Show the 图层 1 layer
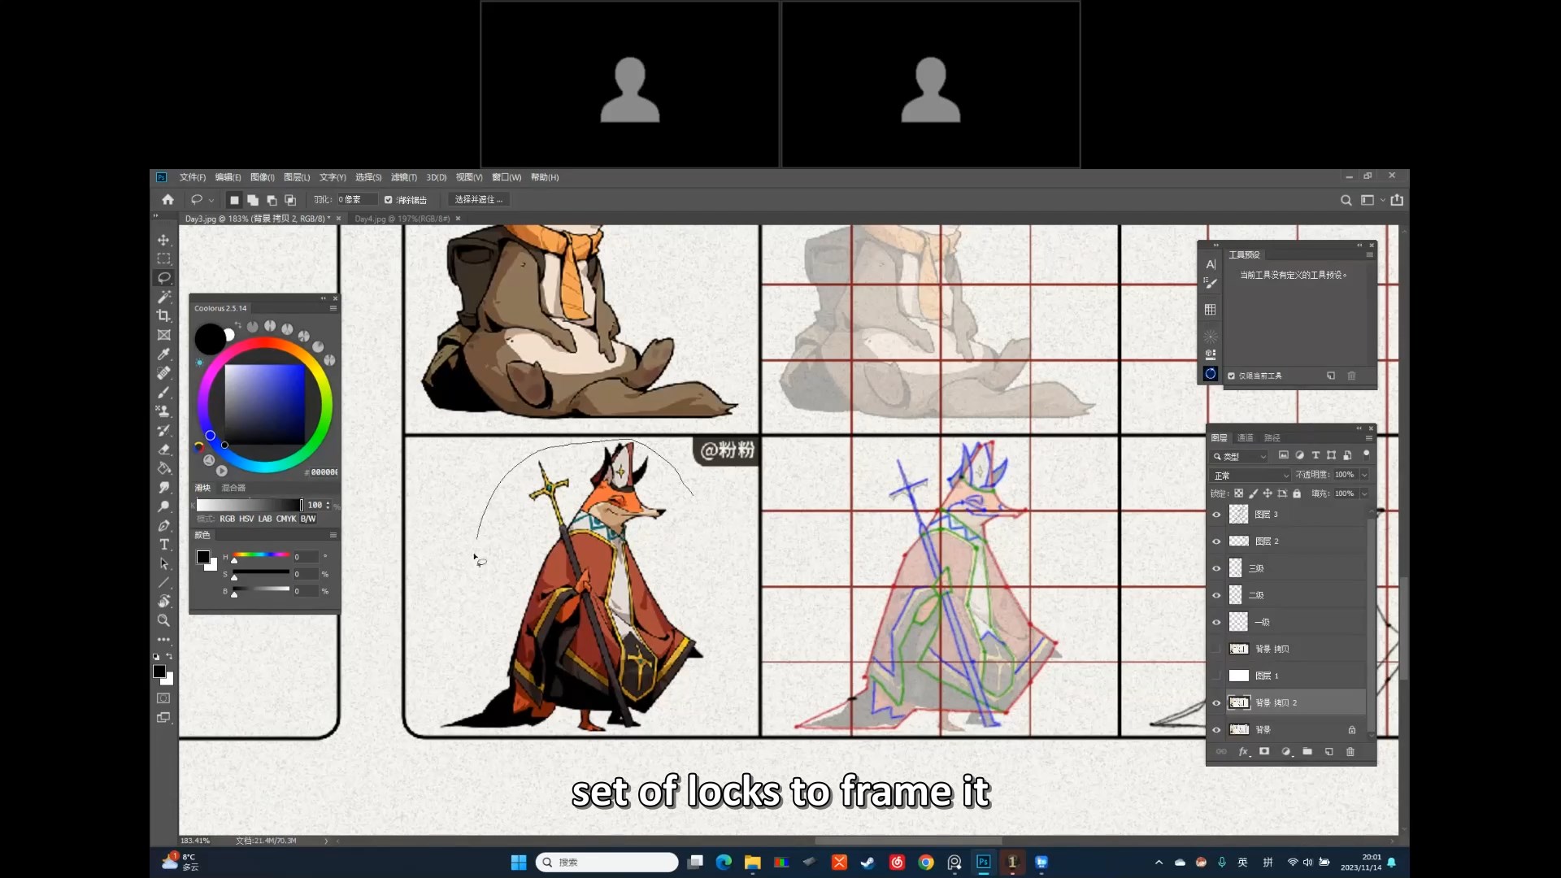Viewport: 1561px width, 878px height. point(1216,676)
